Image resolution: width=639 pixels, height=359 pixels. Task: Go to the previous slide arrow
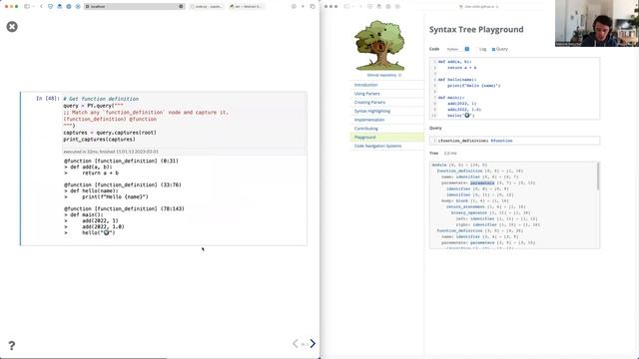coord(296,343)
